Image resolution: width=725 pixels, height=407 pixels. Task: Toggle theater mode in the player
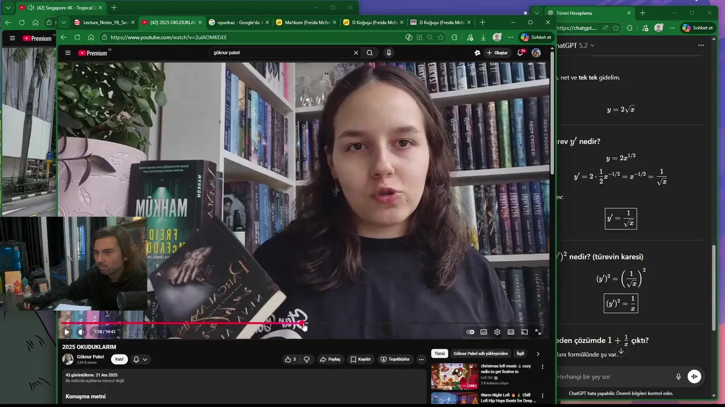coord(511,332)
